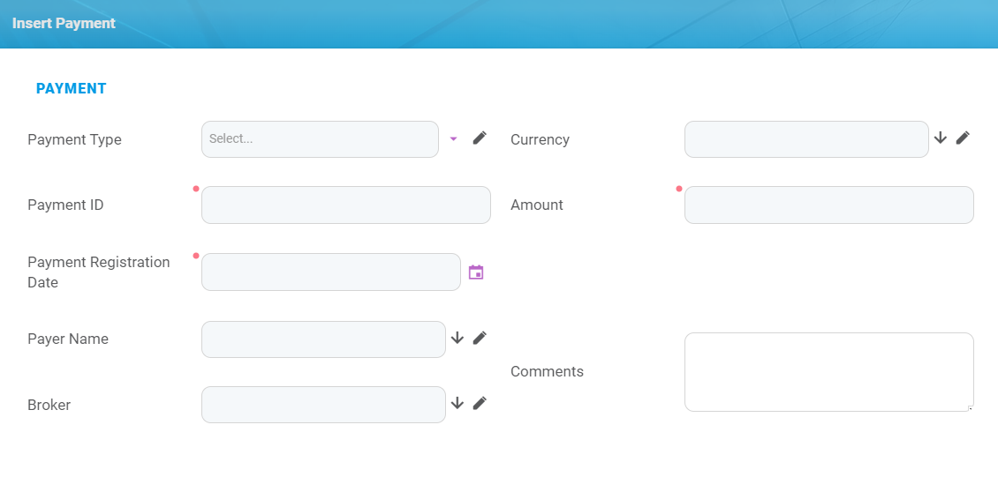Click the Comments box resize handle
This screenshot has height=477, width=998.
pos(970,407)
